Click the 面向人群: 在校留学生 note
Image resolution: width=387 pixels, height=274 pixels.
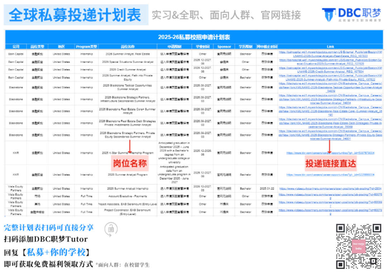[x=123, y=265]
